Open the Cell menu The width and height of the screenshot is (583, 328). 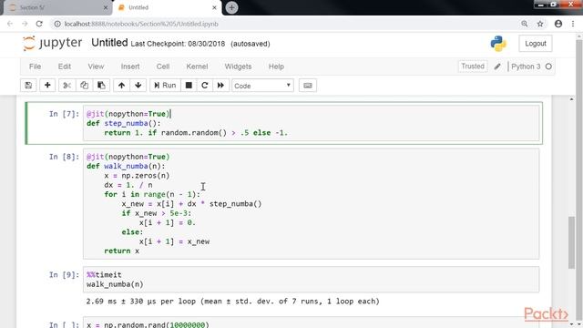tap(163, 67)
